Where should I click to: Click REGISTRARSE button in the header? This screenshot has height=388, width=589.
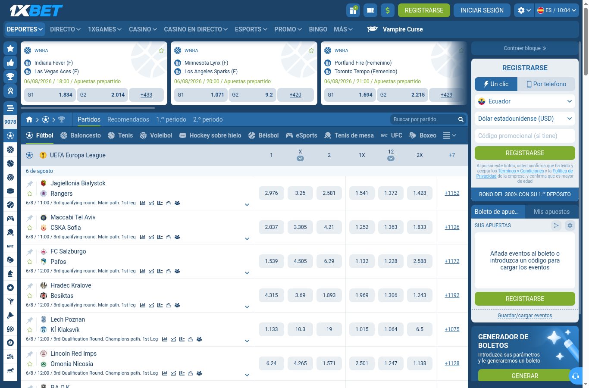pos(424,10)
